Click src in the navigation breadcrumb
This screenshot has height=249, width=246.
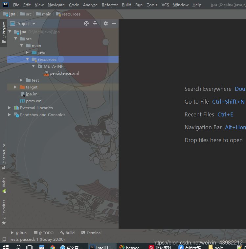pos(26,14)
